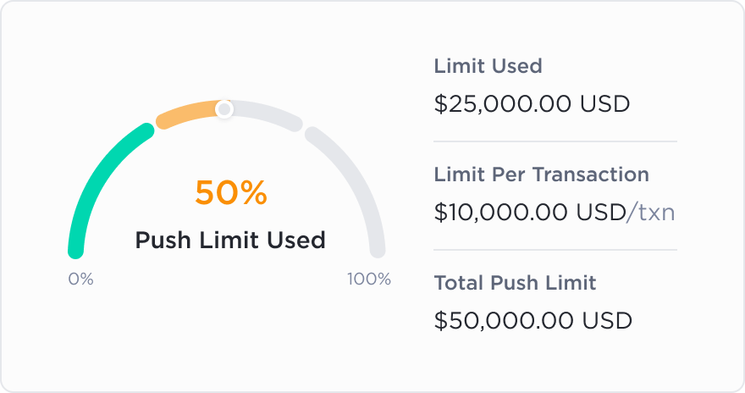Click the white gauge marker knob
The height and width of the screenshot is (393, 745).
pos(224,109)
